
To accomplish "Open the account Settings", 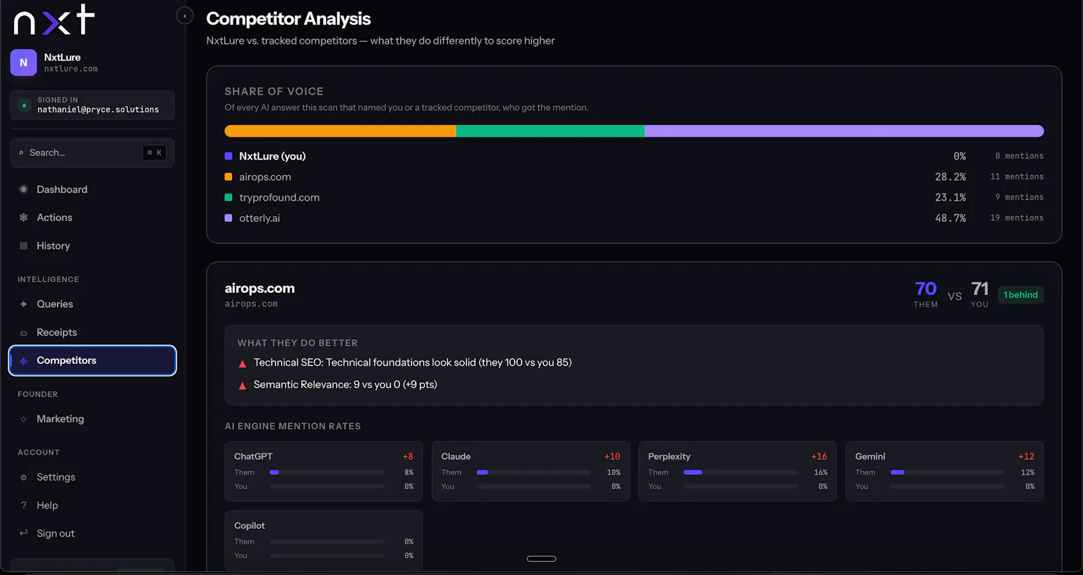I will [x=92, y=477].
